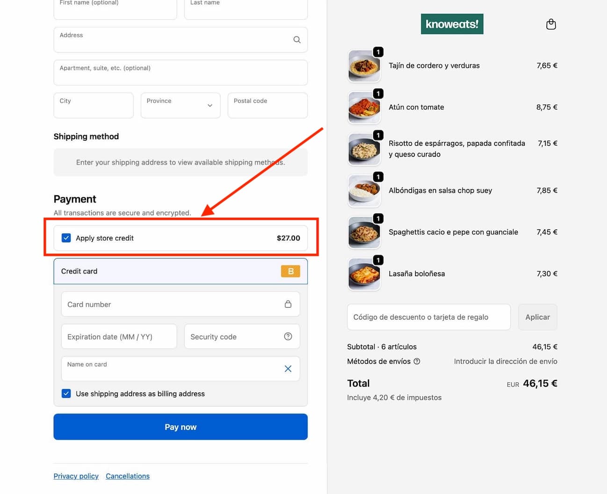Viewport: 607px width, 494px height.
Task: Open the Province dropdown
Action: [181, 106]
